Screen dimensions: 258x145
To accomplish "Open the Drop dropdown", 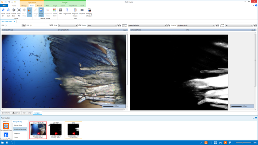I will [68, 25].
